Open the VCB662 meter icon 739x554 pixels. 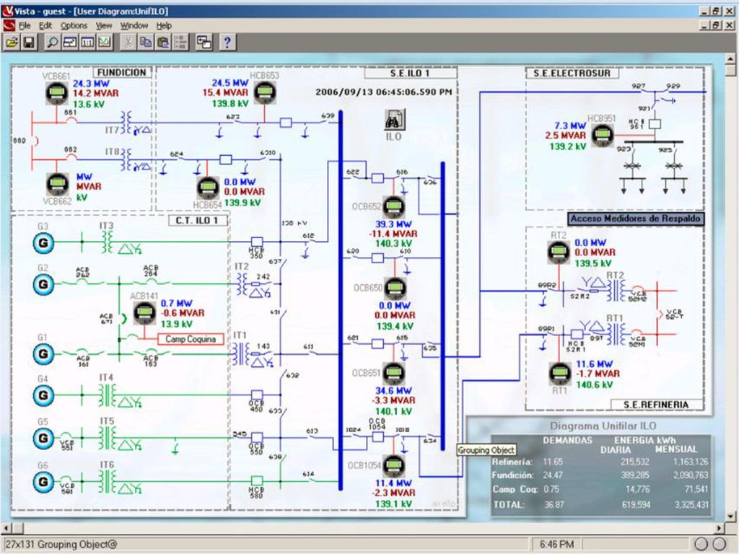click(58, 184)
